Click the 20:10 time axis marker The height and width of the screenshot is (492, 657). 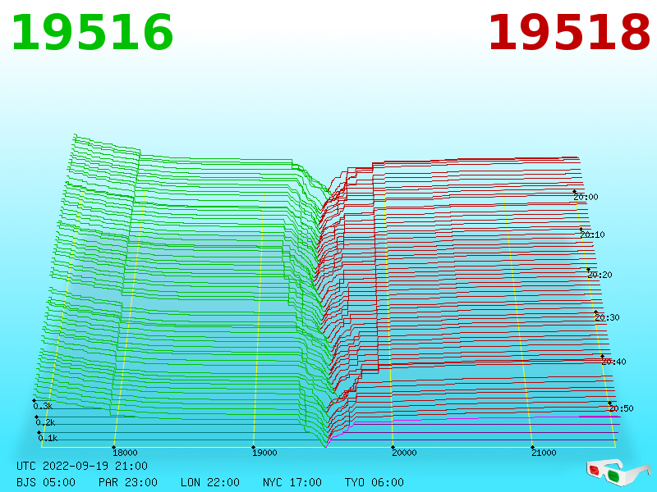(592, 235)
